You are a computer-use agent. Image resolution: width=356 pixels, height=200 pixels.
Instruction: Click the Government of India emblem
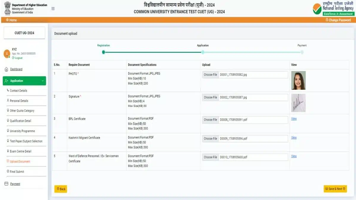[x=8, y=9]
